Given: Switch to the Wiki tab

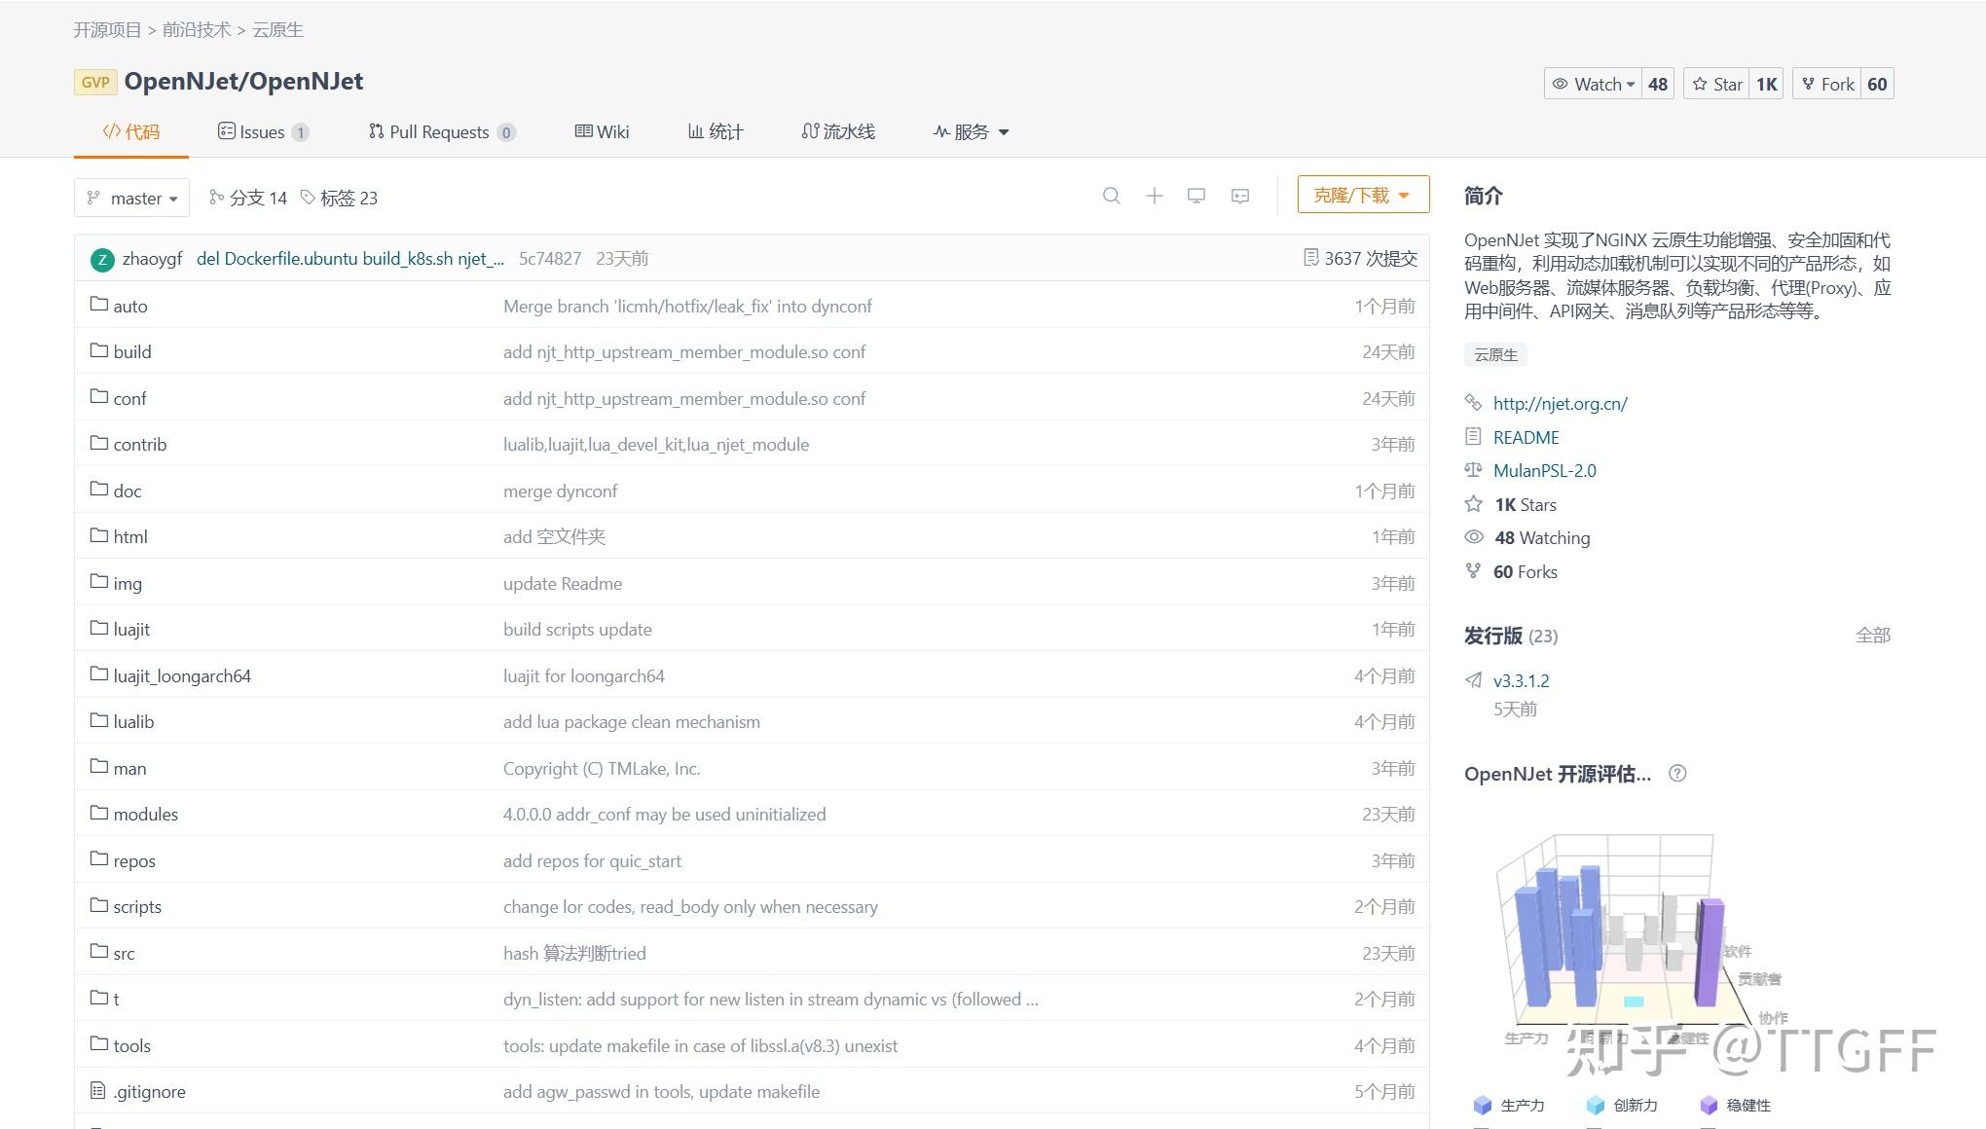Looking at the screenshot, I should 602,131.
